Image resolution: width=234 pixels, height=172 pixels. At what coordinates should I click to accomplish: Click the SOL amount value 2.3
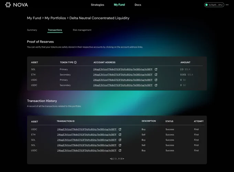point(182,69)
